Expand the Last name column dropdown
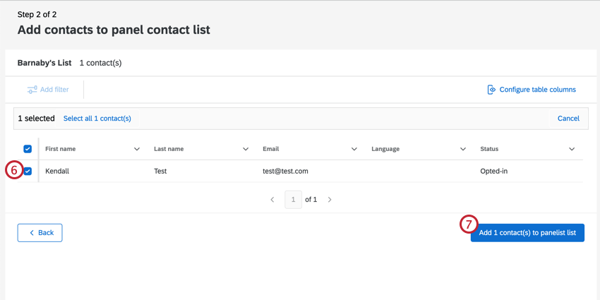The height and width of the screenshot is (300, 600). point(246,149)
